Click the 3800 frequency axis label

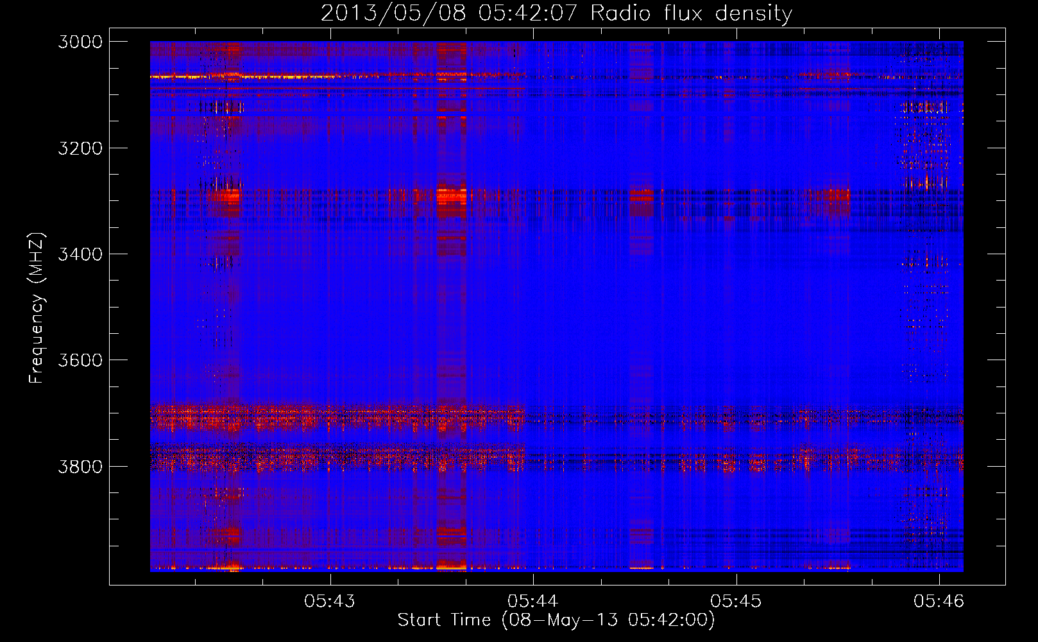tap(80, 466)
